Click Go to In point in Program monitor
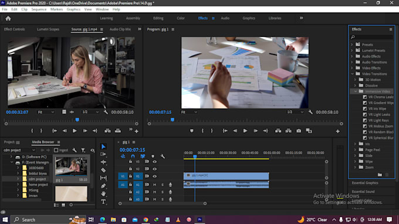399x224 pixels. (225, 131)
